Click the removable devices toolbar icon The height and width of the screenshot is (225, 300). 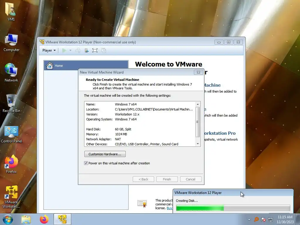coord(87,50)
